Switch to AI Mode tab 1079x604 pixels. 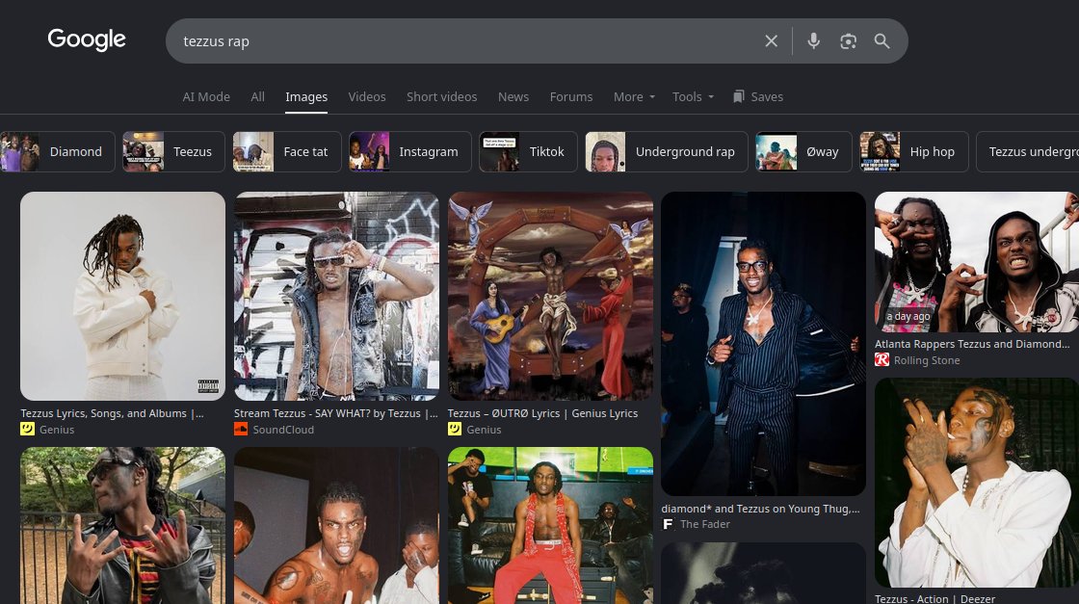[x=206, y=97]
